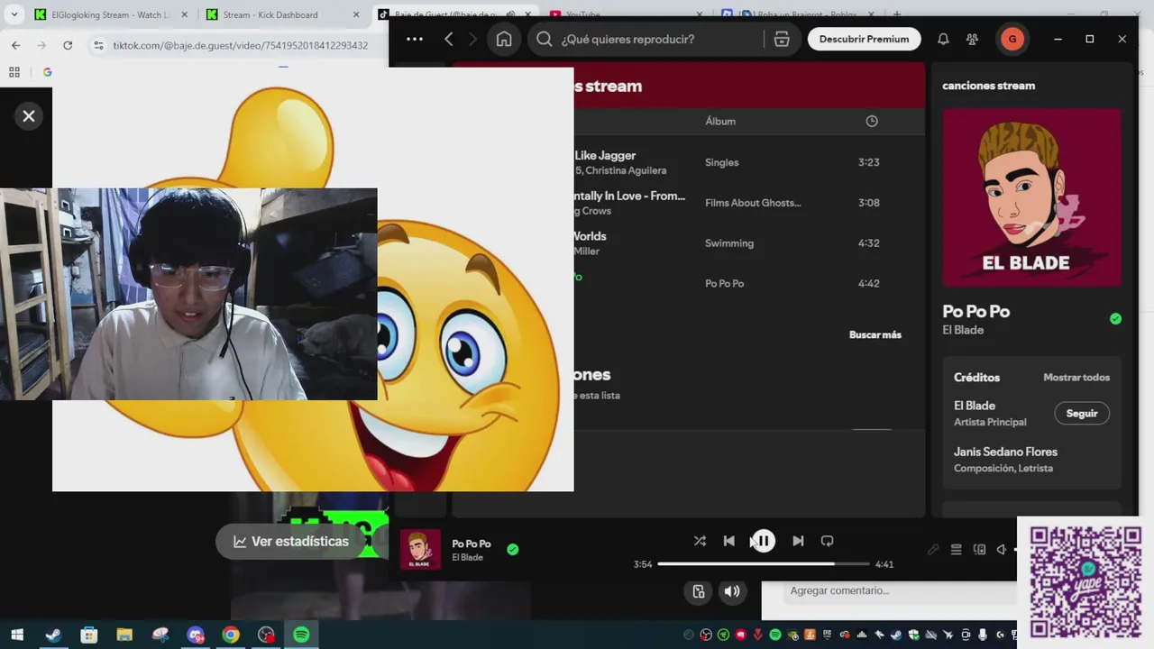Open Microsoft Store from taskbar

(x=88, y=635)
